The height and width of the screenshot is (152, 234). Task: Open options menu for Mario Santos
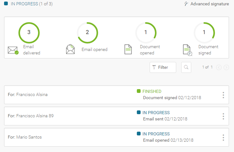(x=223, y=138)
